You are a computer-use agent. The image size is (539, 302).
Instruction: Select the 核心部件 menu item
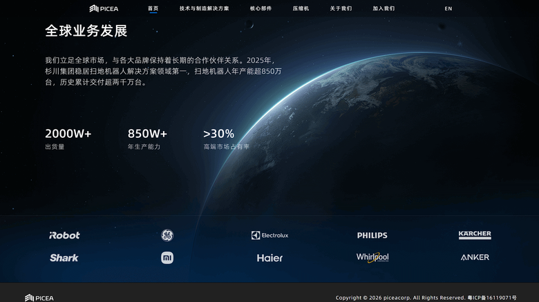pos(261,8)
